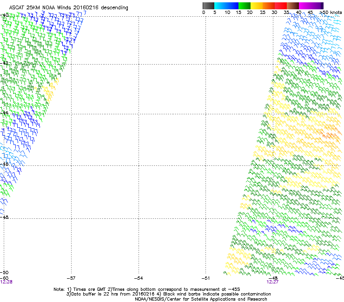Viewport: 344px width, 302px height.
Task: Click the legend label '10'
Action: pos(227,12)
